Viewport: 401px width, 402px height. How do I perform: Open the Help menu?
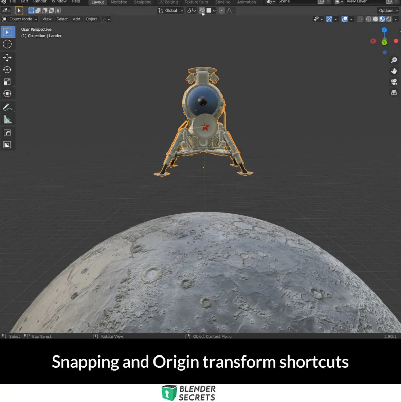click(76, 2)
